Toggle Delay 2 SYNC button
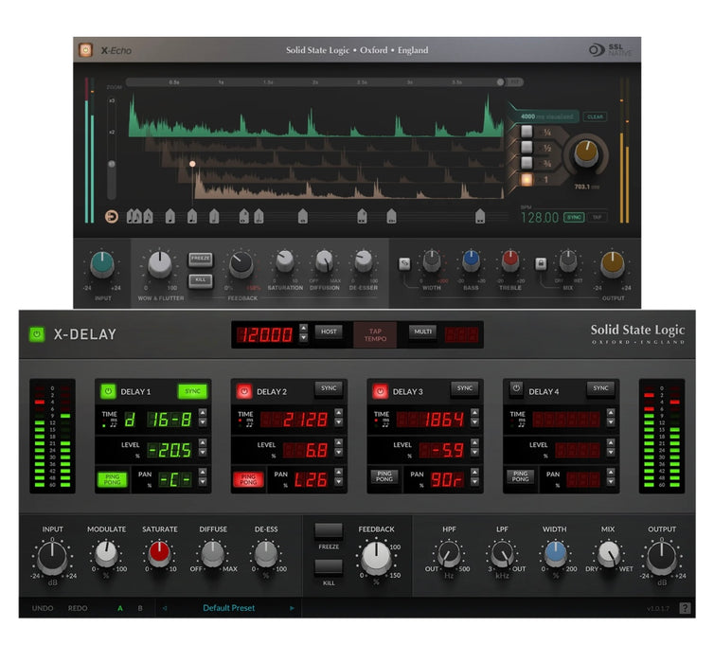Screen dimensions: 714x663 click(329, 388)
